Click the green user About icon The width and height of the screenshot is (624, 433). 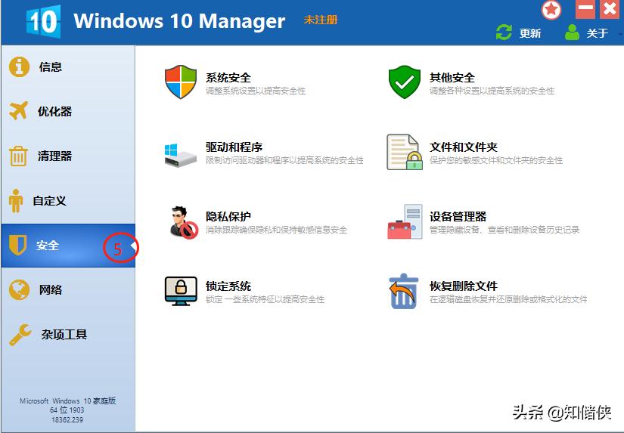[572, 32]
